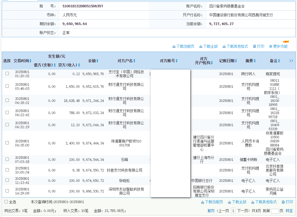Image resolution: width=297 pixels, height=217 pixels.
Task: Click the top 下载其他格式 download icon
Action: click(224, 47)
